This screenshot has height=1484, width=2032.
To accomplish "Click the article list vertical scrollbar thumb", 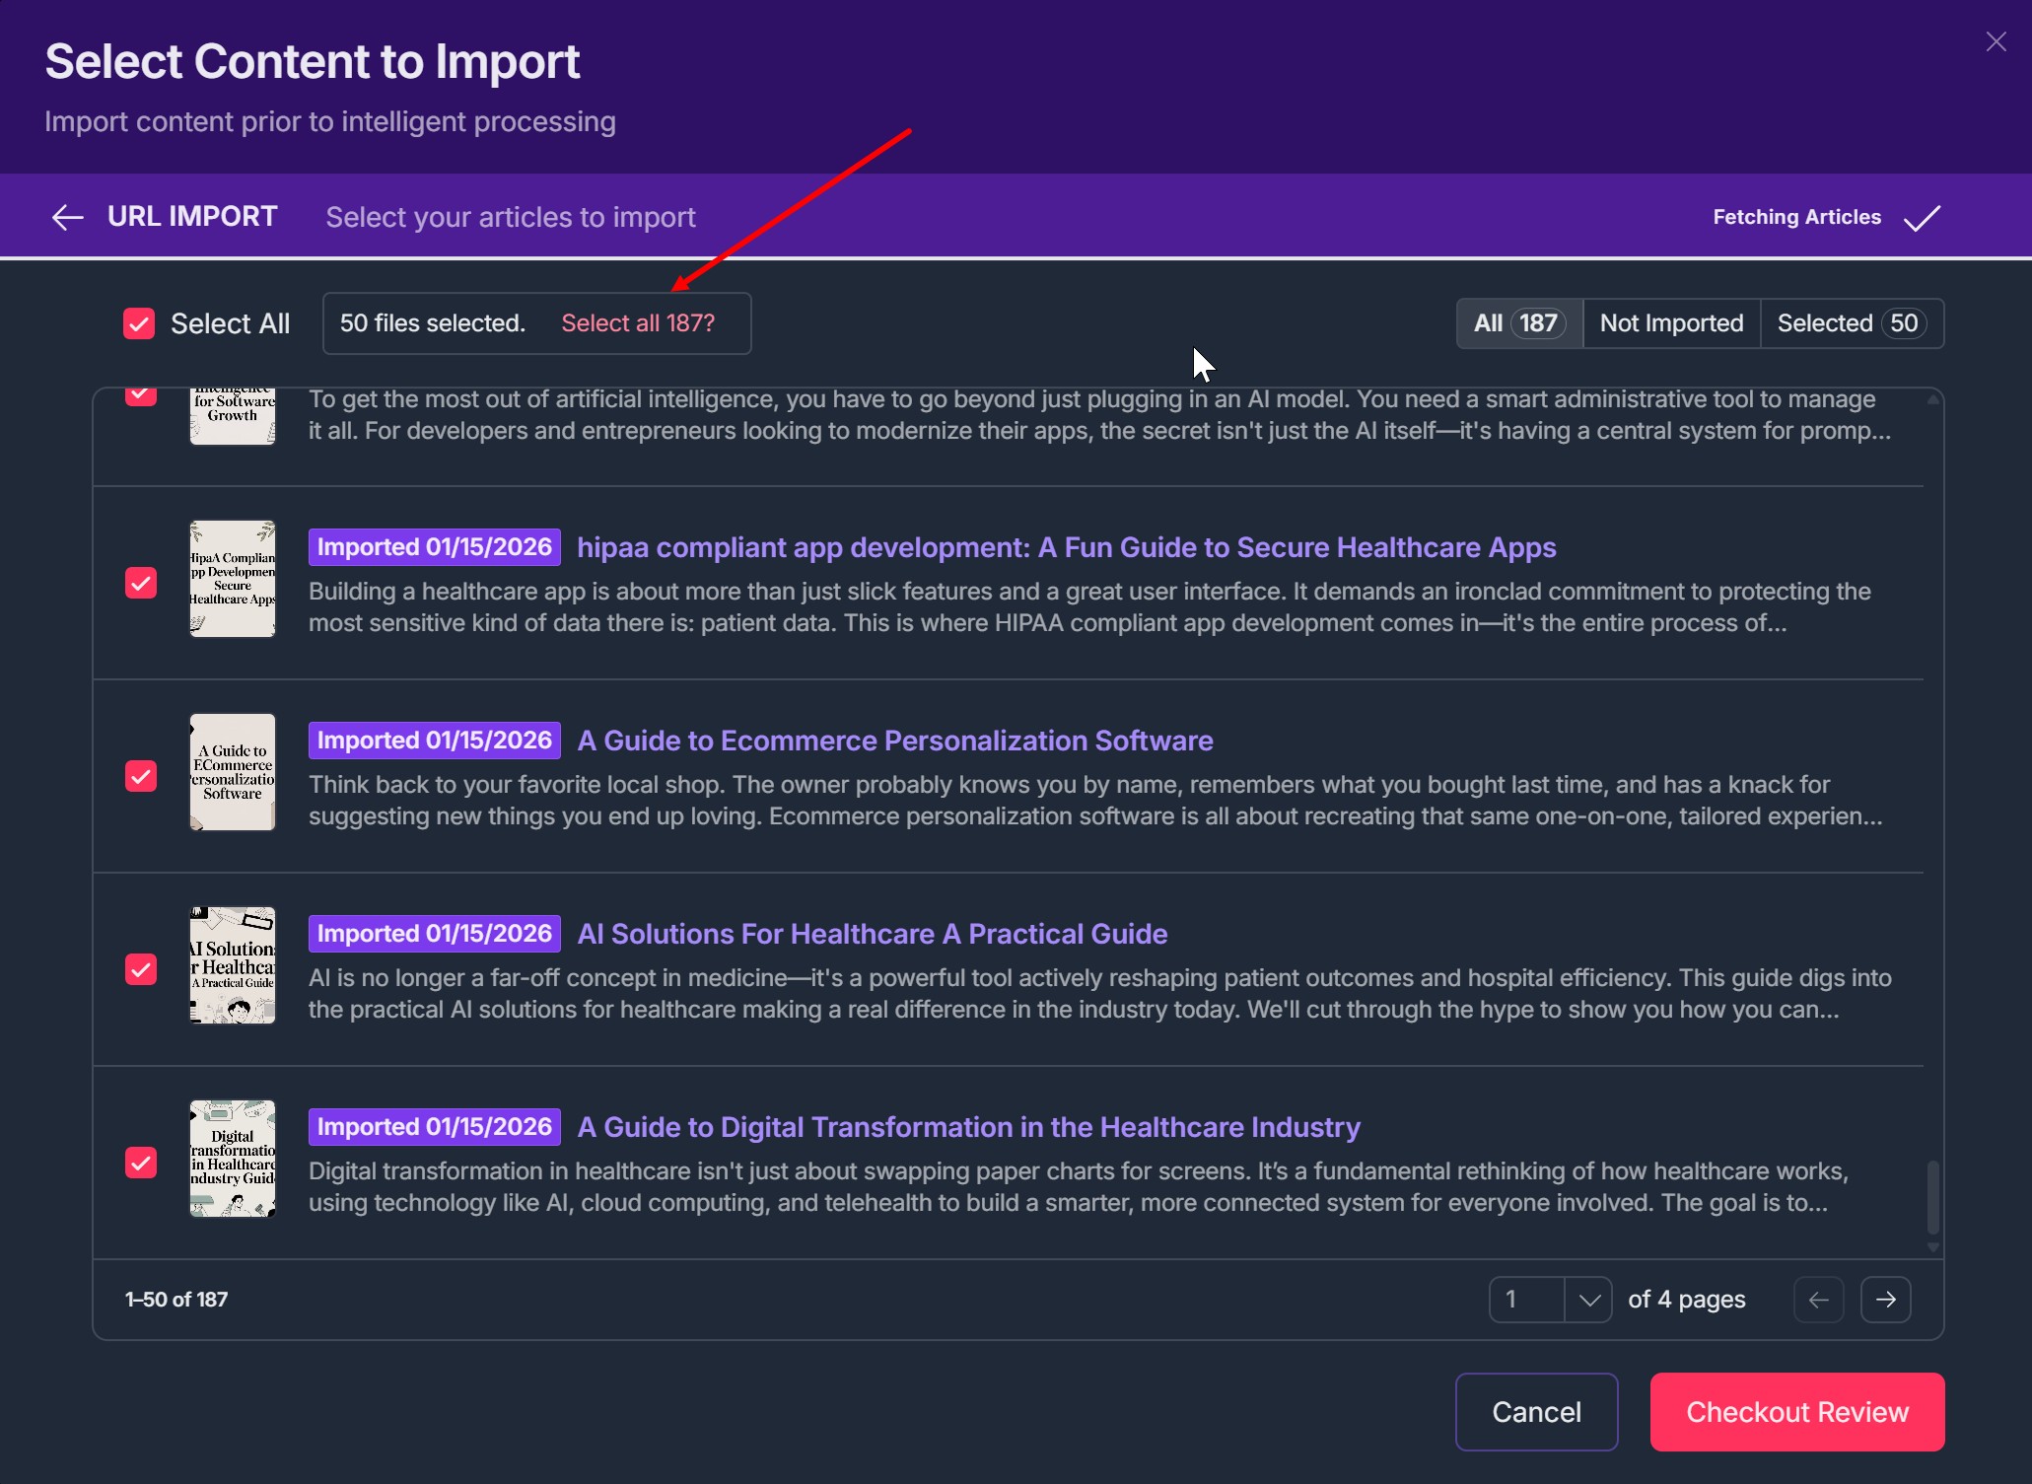I will coord(1932,1196).
